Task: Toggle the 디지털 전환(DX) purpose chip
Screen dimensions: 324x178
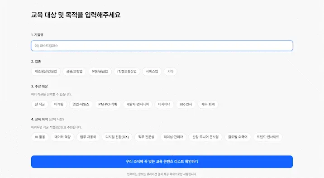Action: (117, 137)
